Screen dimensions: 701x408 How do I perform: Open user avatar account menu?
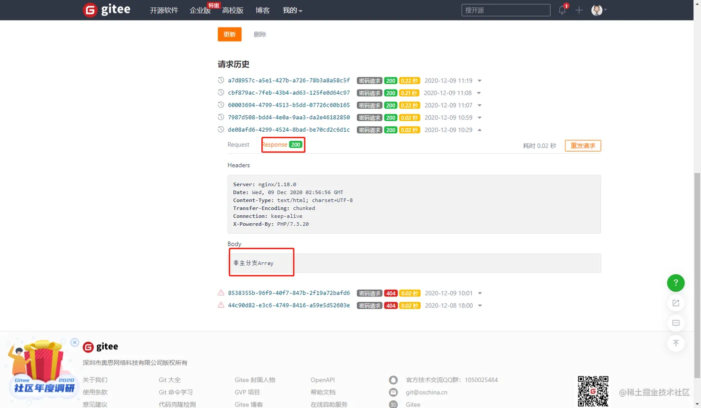[x=599, y=10]
